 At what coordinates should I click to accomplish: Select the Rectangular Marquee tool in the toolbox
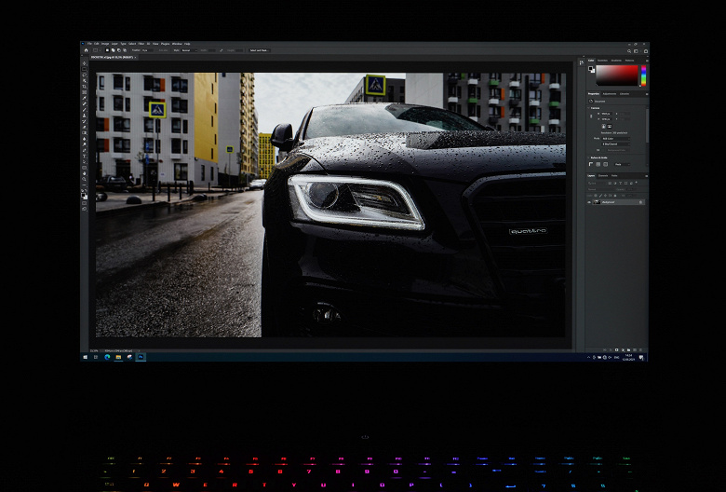[85, 69]
